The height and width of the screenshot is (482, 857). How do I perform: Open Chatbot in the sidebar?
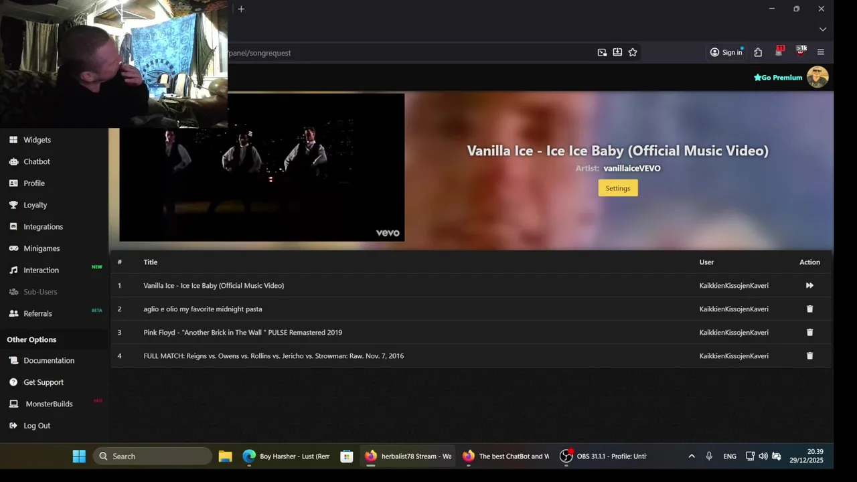click(37, 161)
